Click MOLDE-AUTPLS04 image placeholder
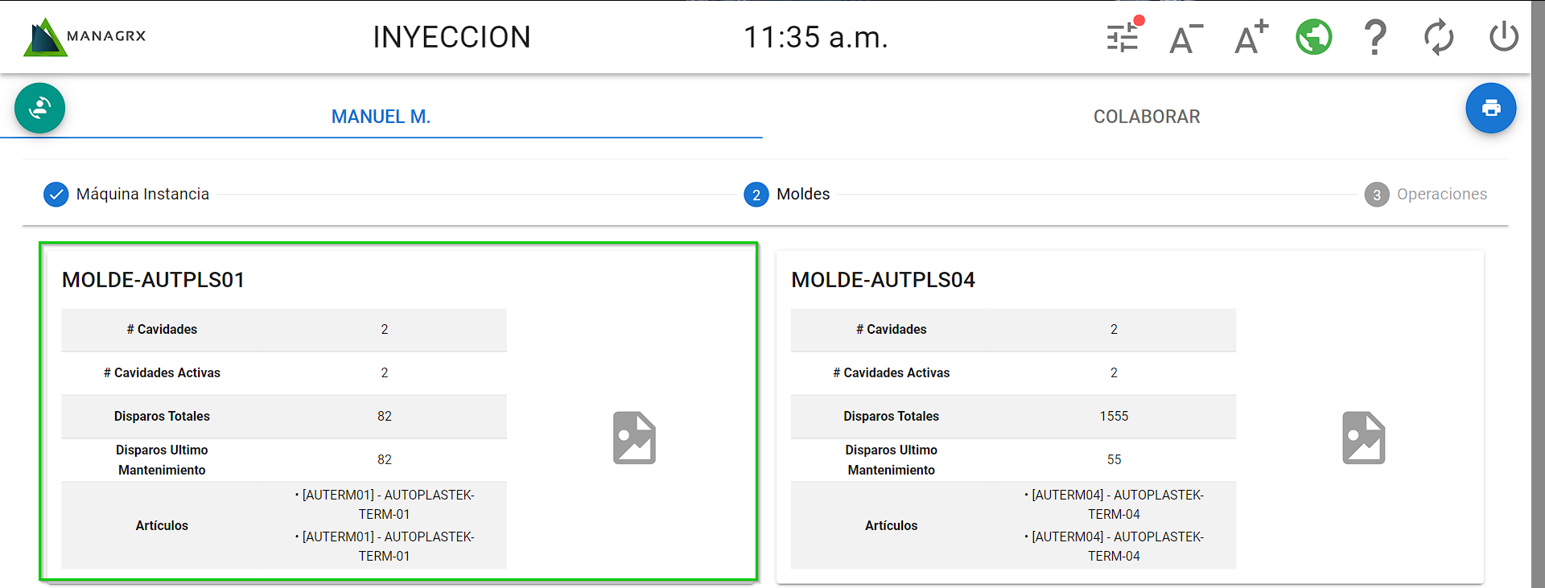 coord(1363,438)
